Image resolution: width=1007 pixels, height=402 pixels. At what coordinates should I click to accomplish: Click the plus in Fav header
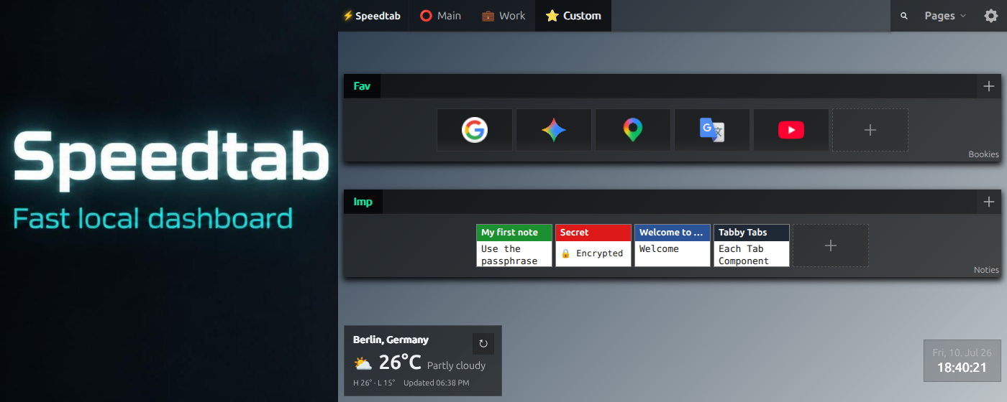click(989, 86)
